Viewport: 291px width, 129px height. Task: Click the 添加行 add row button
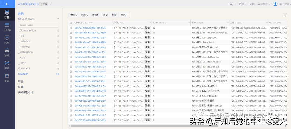(73, 15)
